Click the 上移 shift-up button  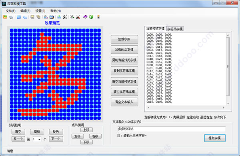(x=86, y=130)
